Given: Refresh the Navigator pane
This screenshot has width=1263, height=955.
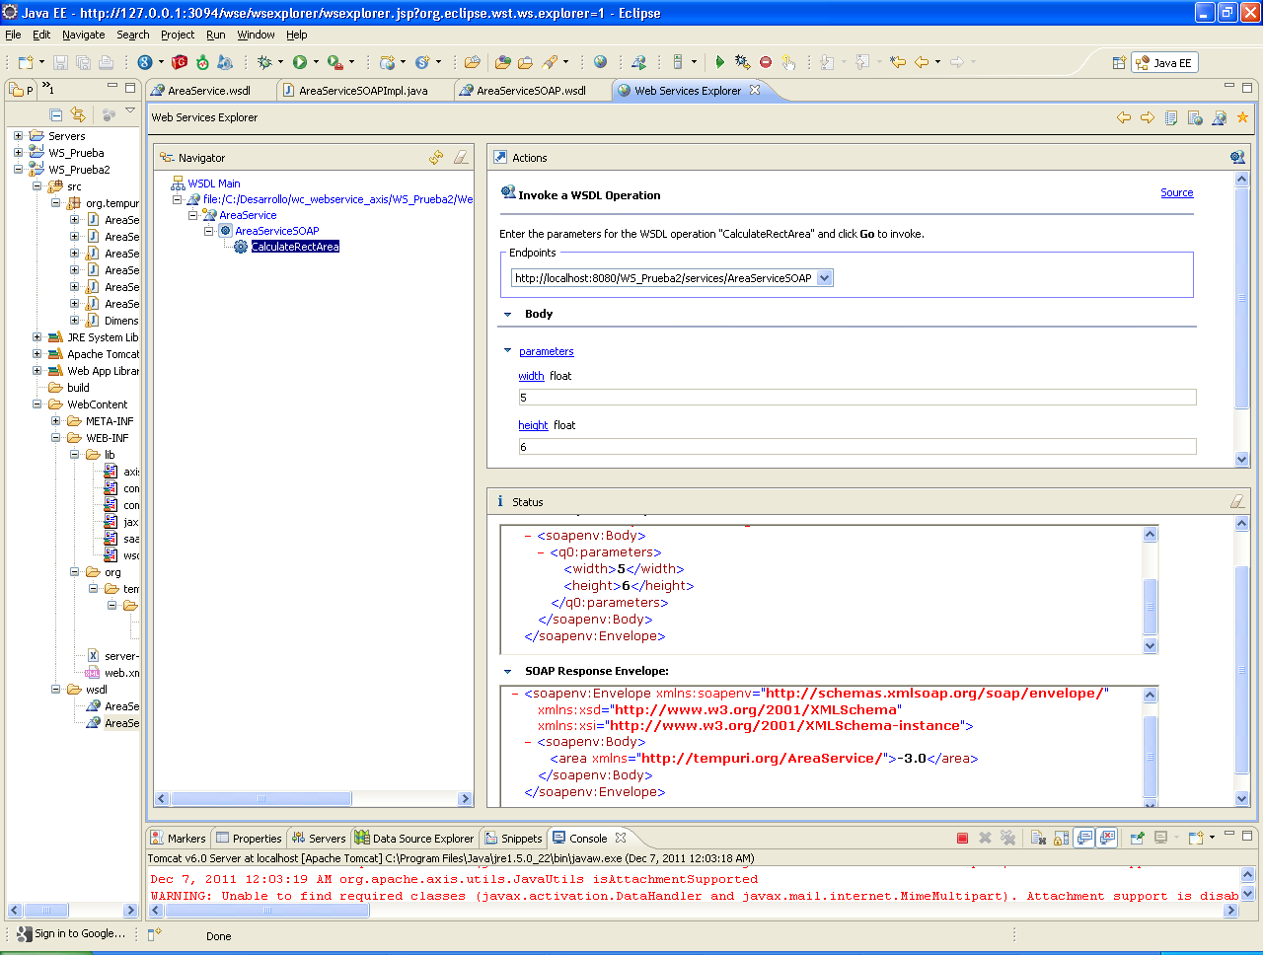Looking at the screenshot, I should [436, 158].
